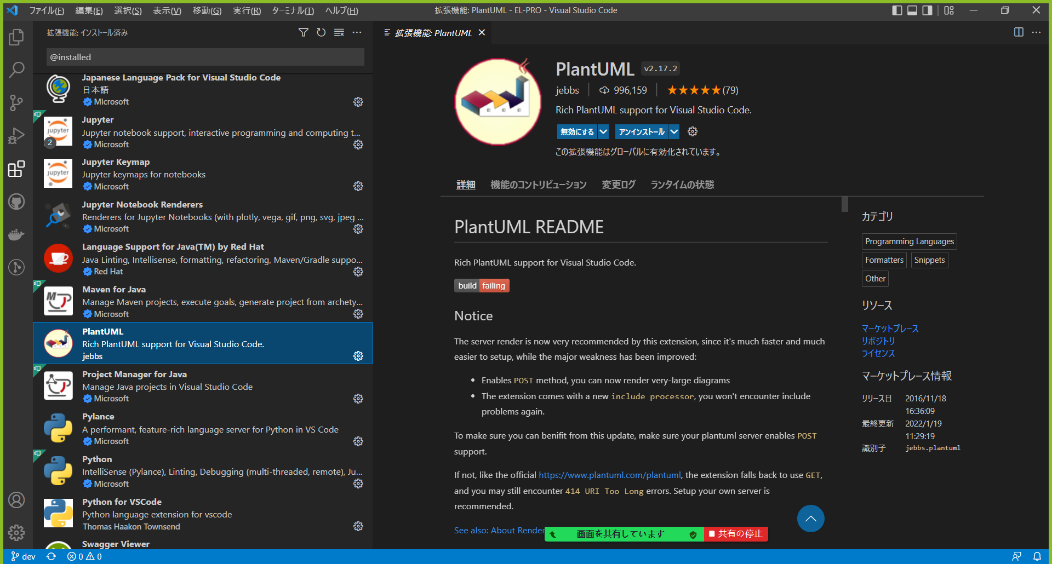Open the Accounts icon at the bottom

pyautogui.click(x=16, y=499)
